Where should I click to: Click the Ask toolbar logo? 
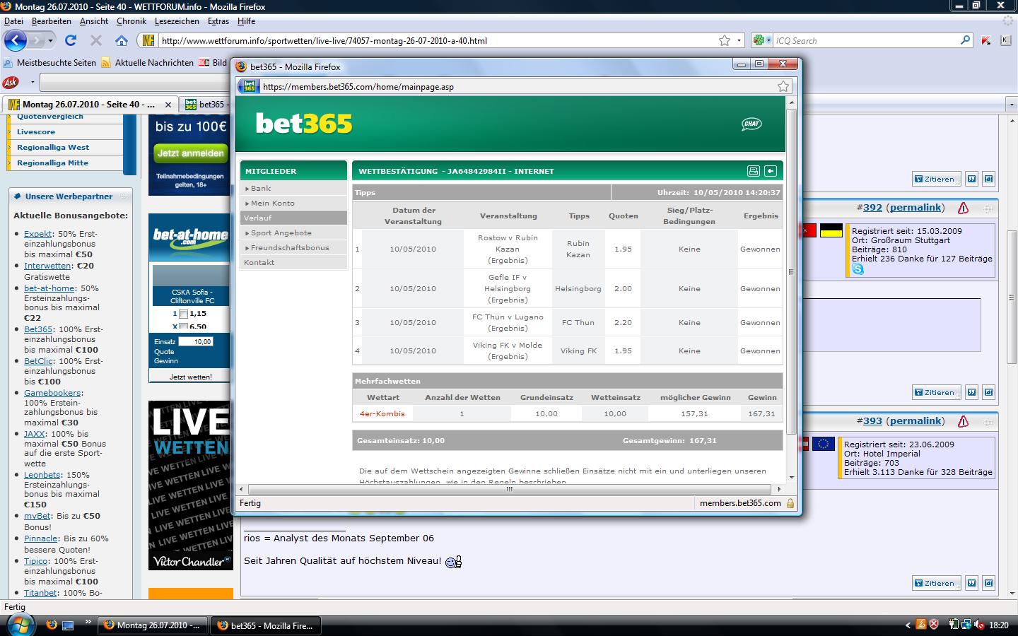pyautogui.click(x=11, y=82)
